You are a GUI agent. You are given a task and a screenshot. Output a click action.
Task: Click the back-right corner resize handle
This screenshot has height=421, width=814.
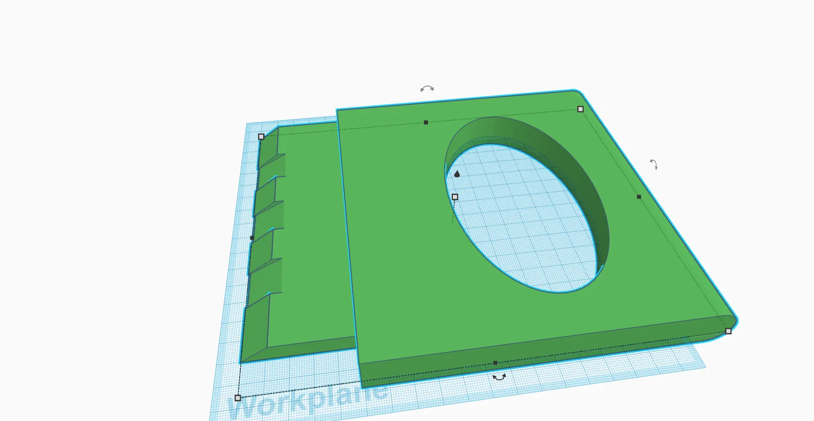point(580,109)
